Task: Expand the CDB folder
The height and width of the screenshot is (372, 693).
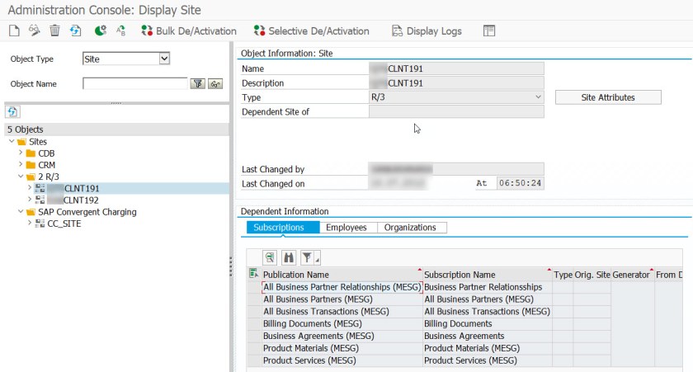Action: pos(21,153)
